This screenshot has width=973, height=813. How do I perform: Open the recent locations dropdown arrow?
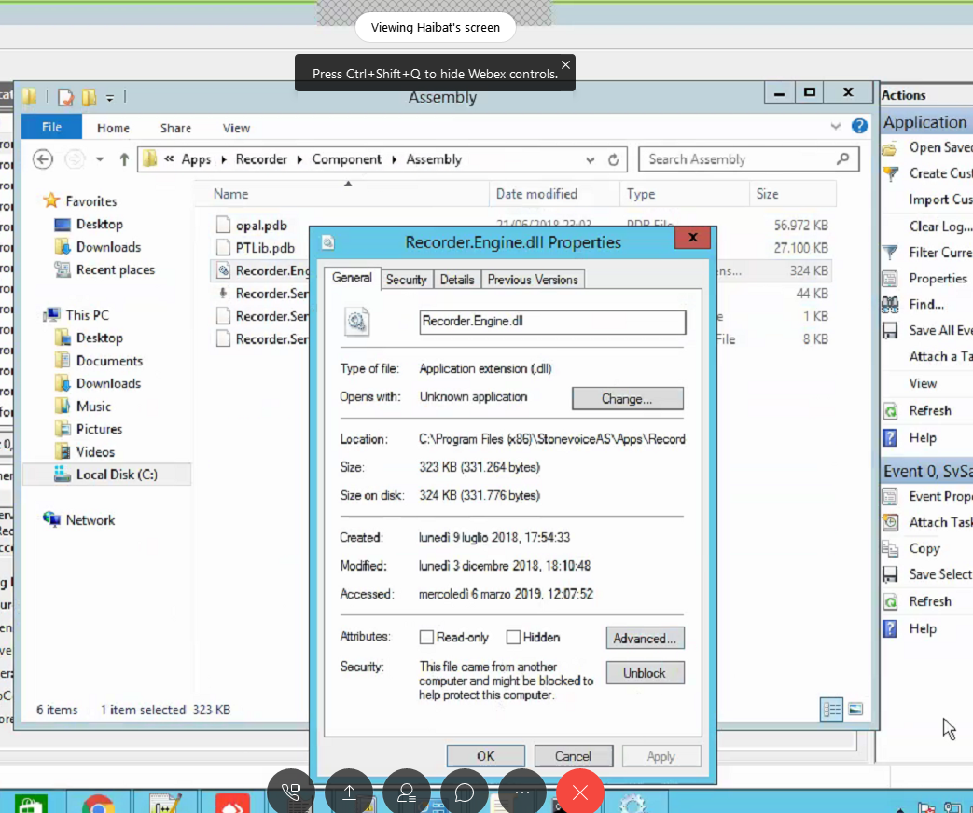pos(99,159)
